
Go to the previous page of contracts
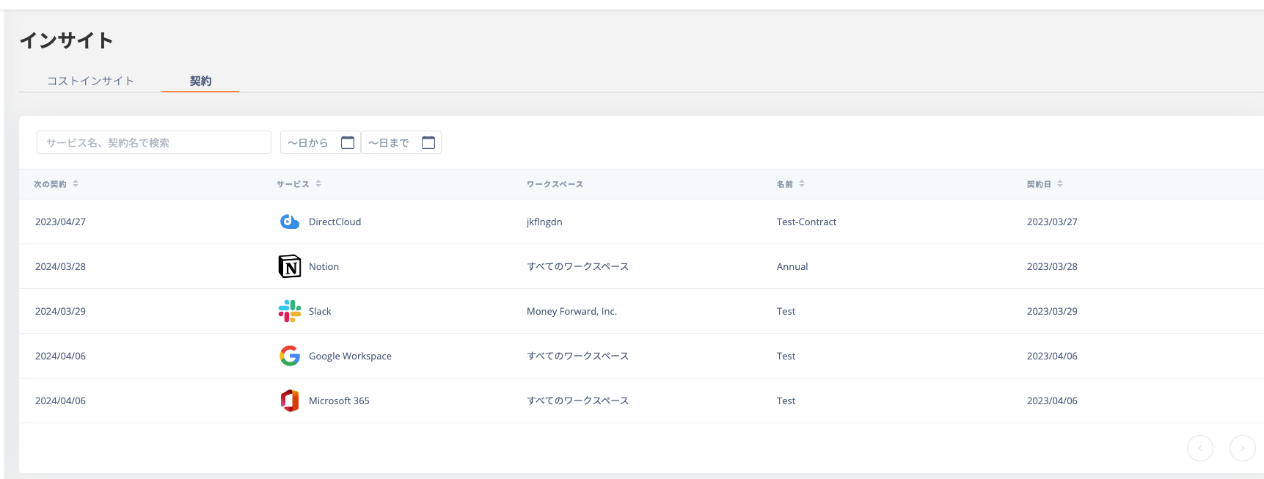tap(1200, 447)
